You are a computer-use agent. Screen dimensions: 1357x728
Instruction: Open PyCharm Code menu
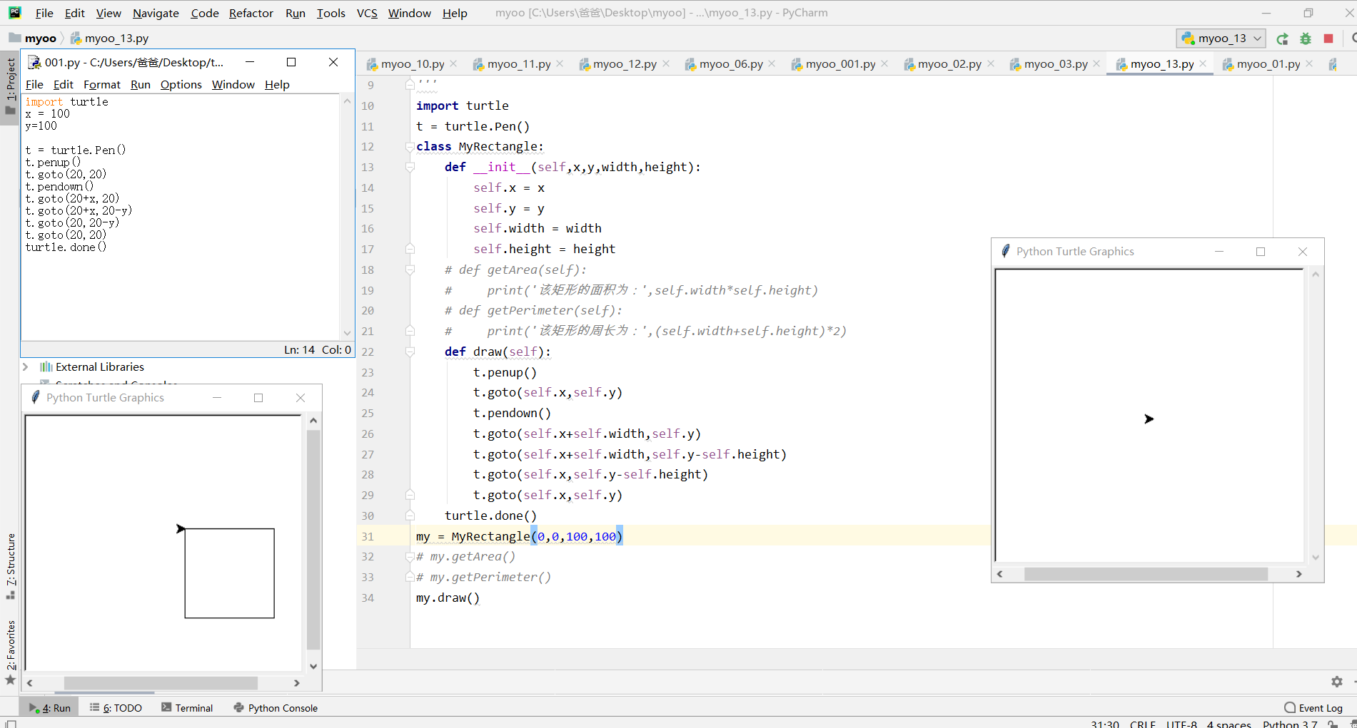[204, 13]
